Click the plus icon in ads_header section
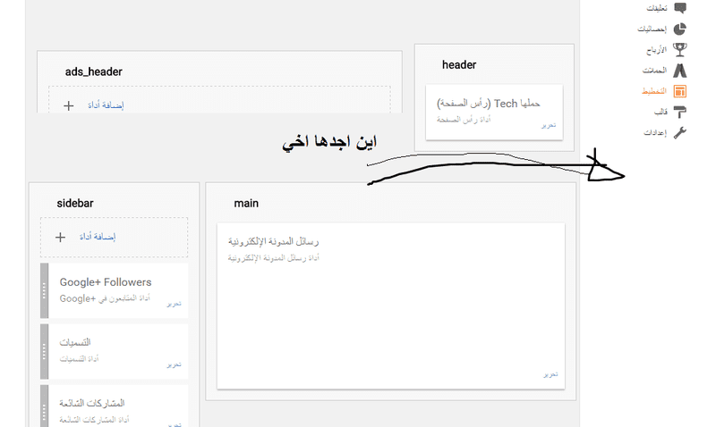This screenshot has height=427, width=716. pyautogui.click(x=69, y=105)
